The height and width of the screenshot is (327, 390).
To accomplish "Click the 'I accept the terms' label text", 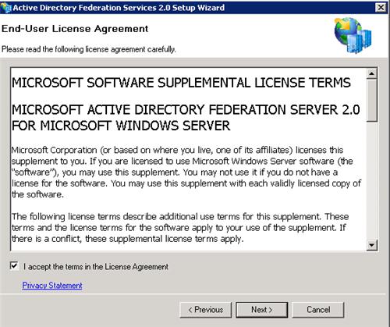I will pos(96,267).
